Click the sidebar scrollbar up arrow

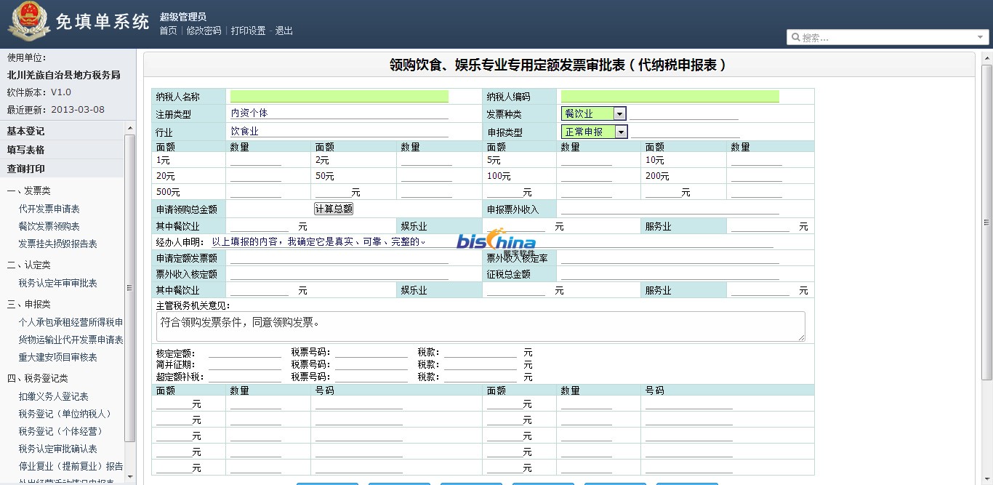pyautogui.click(x=130, y=129)
